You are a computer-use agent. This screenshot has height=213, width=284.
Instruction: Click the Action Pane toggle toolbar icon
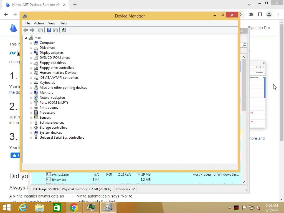point(55,30)
